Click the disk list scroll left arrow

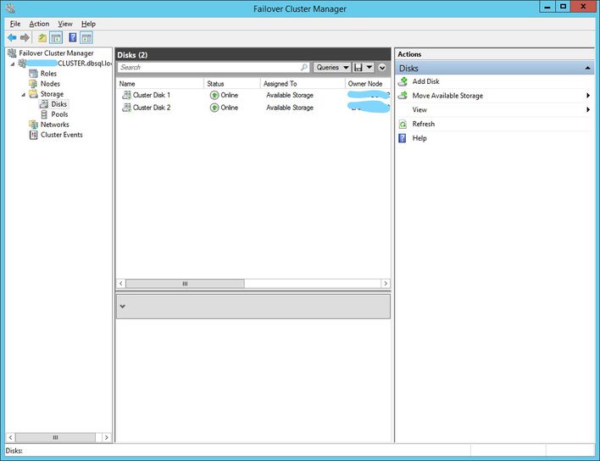[121, 284]
